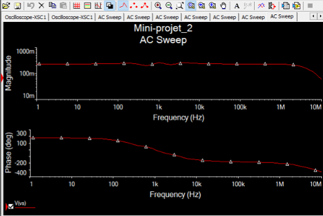This screenshot has width=323, height=216.
Task: Click the red V(vs) trace color line
Action: [x=25, y=207]
